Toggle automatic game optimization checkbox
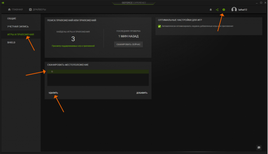Image resolution: width=268 pixels, height=154 pixels. 159,26
